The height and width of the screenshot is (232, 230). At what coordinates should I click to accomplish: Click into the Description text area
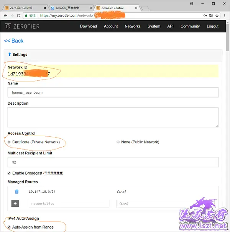pos(113,117)
